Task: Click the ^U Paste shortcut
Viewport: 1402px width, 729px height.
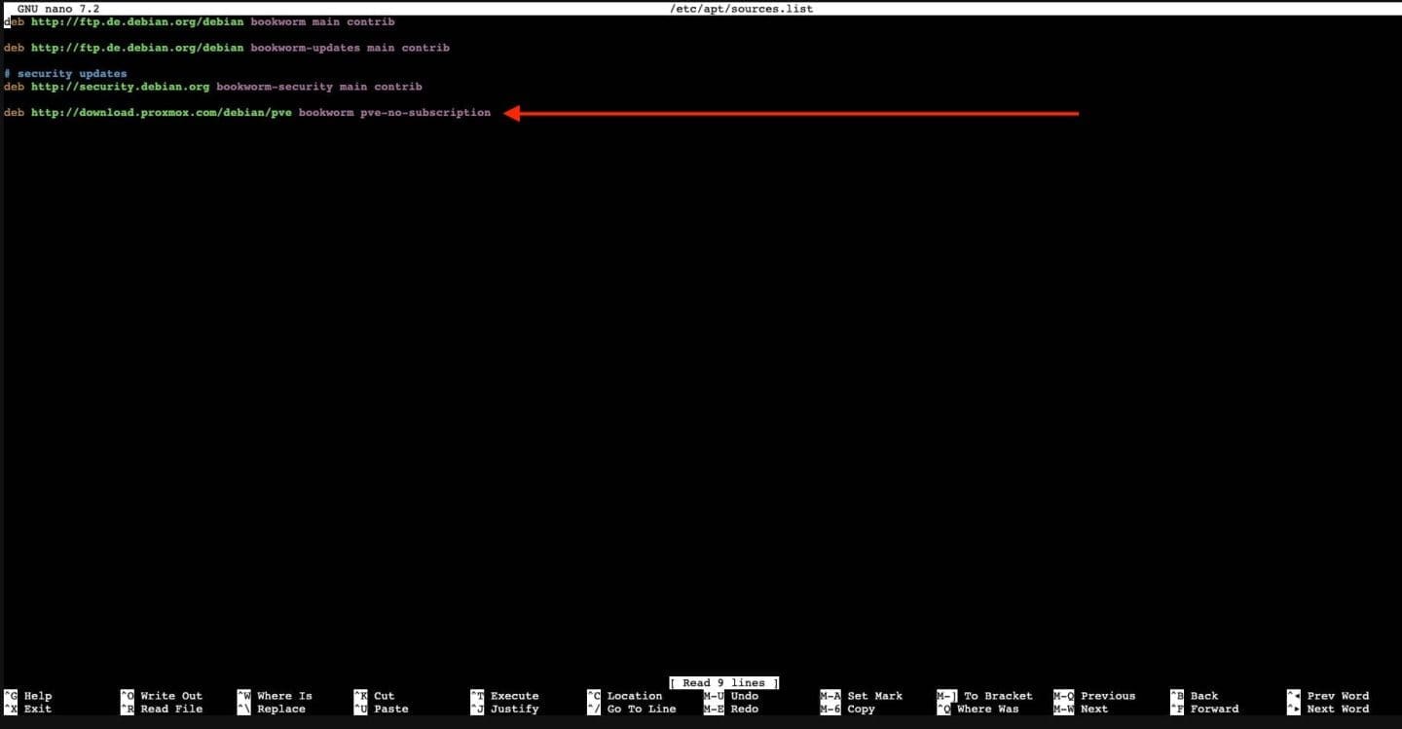Action: point(382,710)
